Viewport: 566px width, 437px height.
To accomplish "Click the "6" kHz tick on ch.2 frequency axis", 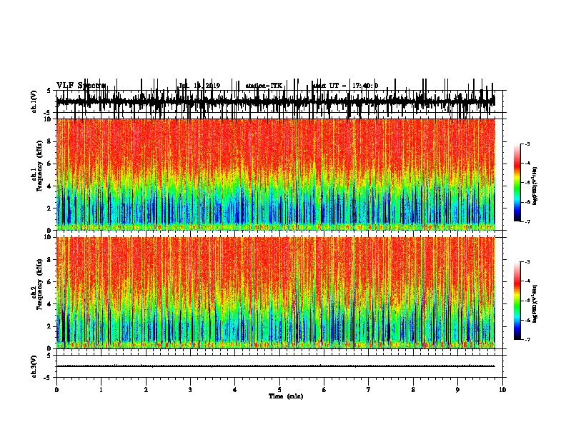I will (x=50, y=282).
